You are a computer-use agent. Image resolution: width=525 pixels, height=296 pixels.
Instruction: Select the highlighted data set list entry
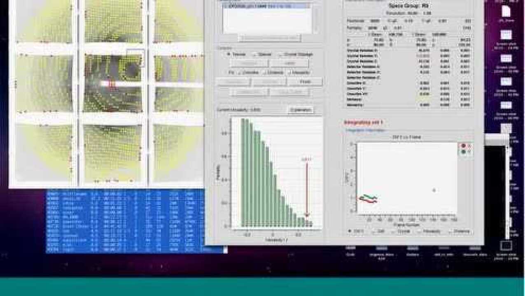[266, 7]
